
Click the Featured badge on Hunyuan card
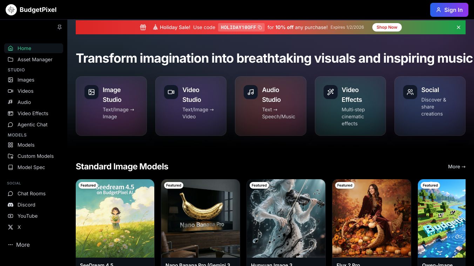point(259,185)
